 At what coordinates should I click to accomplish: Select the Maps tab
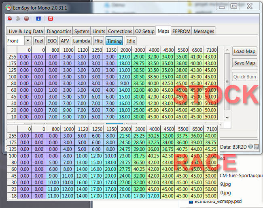[163, 31]
